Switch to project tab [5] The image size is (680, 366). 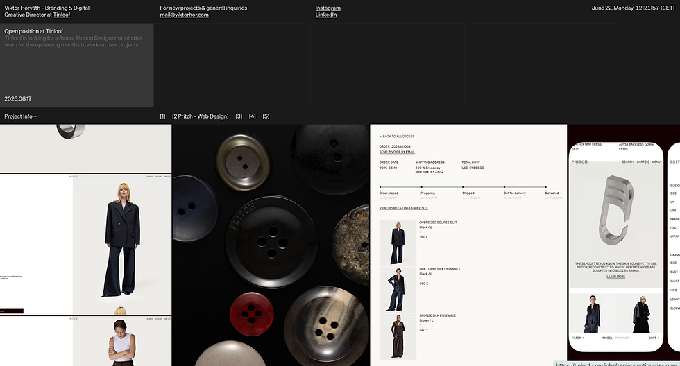point(266,116)
